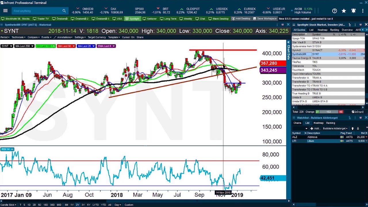Expand the Compare dropdown
Viewport: 368px width, 207px height.
point(34,37)
